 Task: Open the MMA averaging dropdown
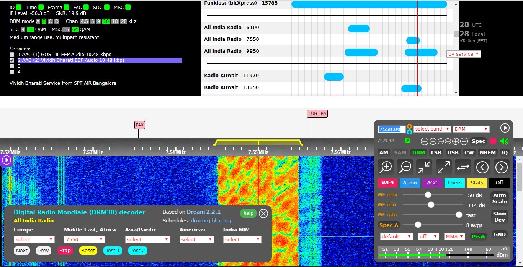pyautogui.click(x=454, y=236)
